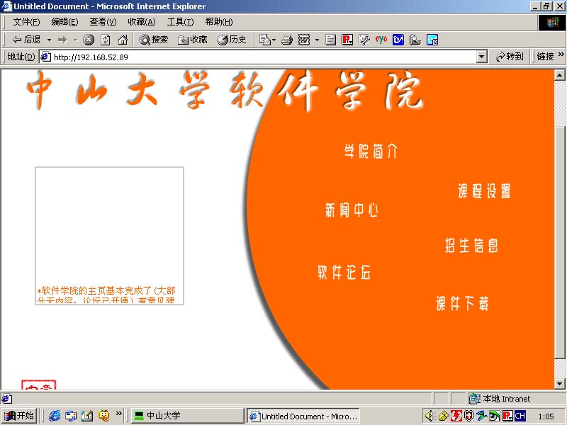Click the vertical scrollbar down arrow
This screenshot has height=425, width=567.
point(559,383)
